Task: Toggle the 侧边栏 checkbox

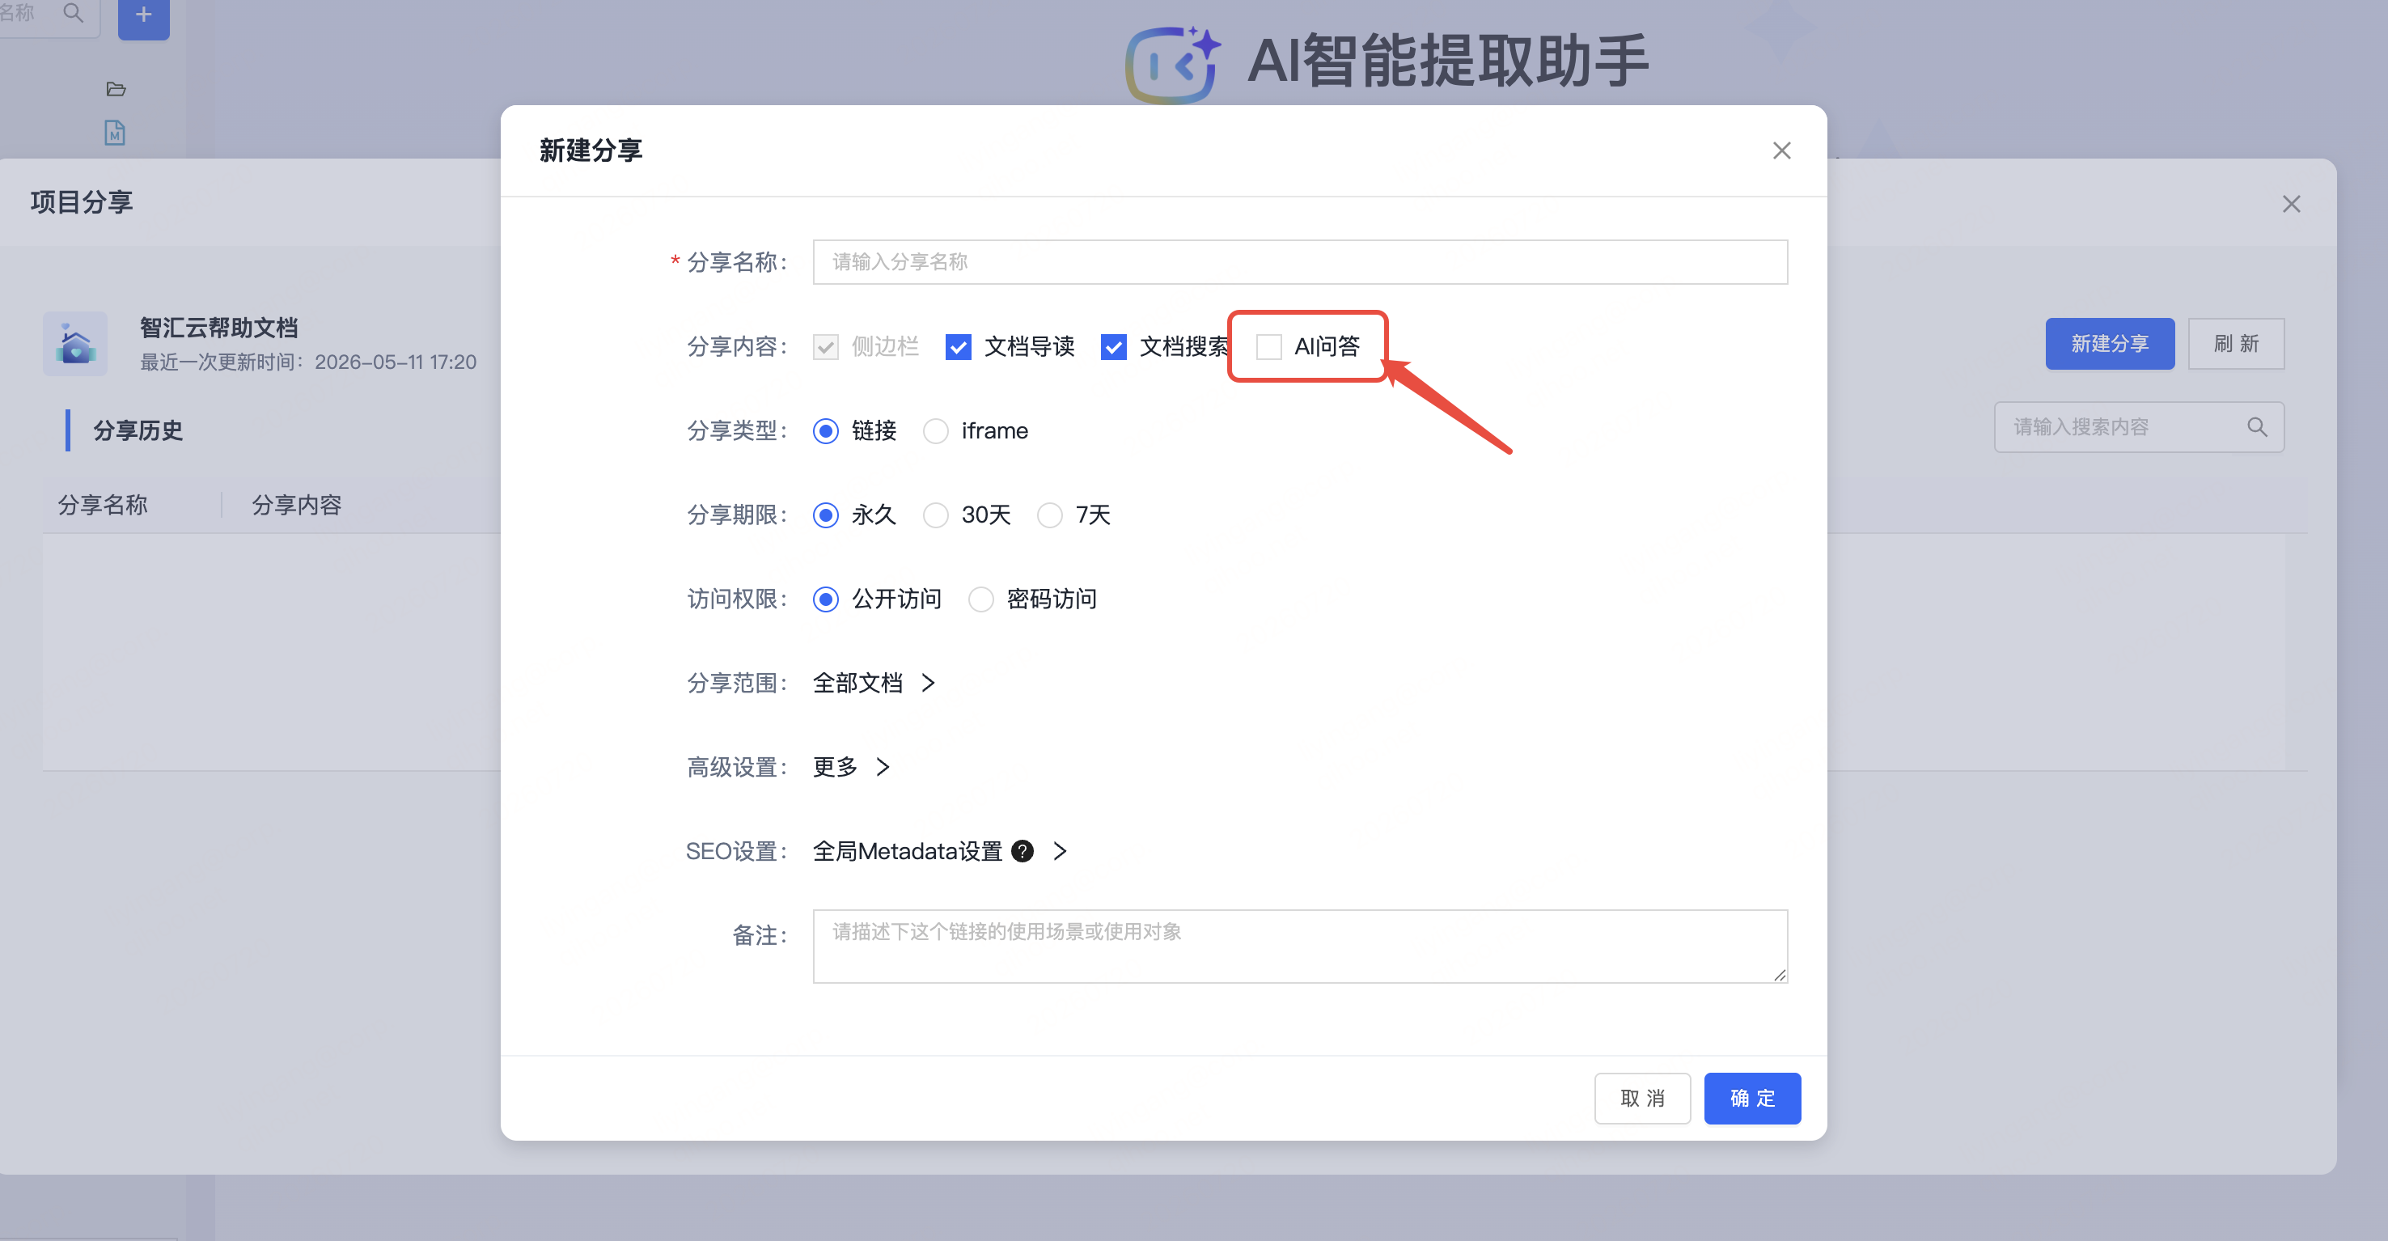Action: coord(825,346)
